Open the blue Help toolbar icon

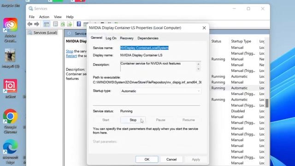(79, 24)
